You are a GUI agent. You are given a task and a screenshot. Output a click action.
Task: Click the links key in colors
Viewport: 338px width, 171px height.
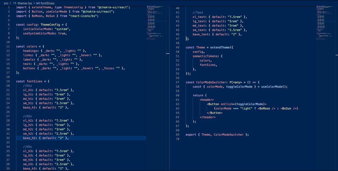coord(28,55)
